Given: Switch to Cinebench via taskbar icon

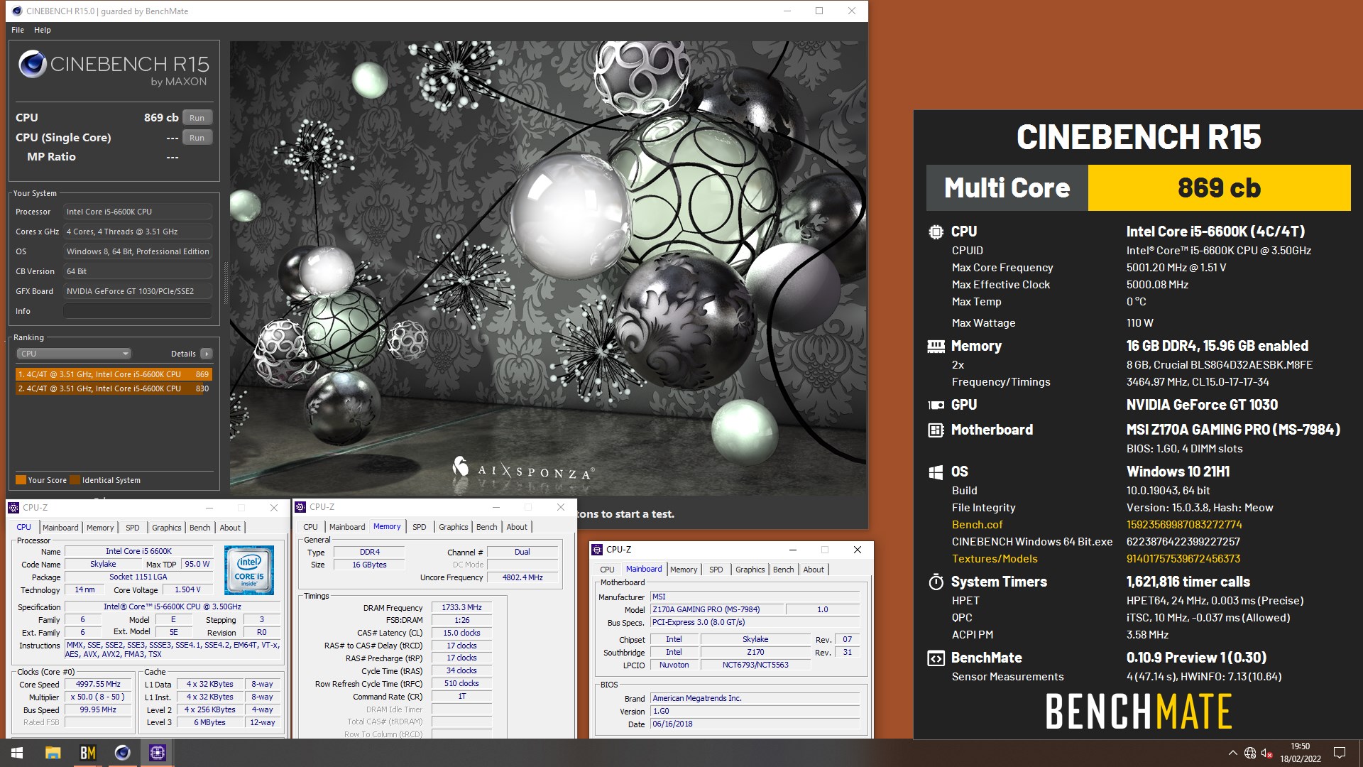Looking at the screenshot, I should [x=122, y=753].
